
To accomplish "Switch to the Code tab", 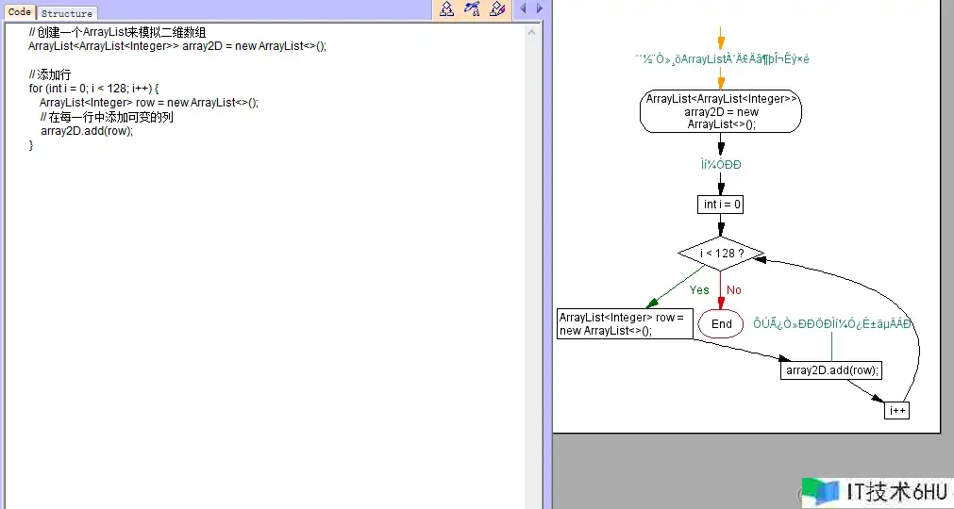I will tap(19, 12).
